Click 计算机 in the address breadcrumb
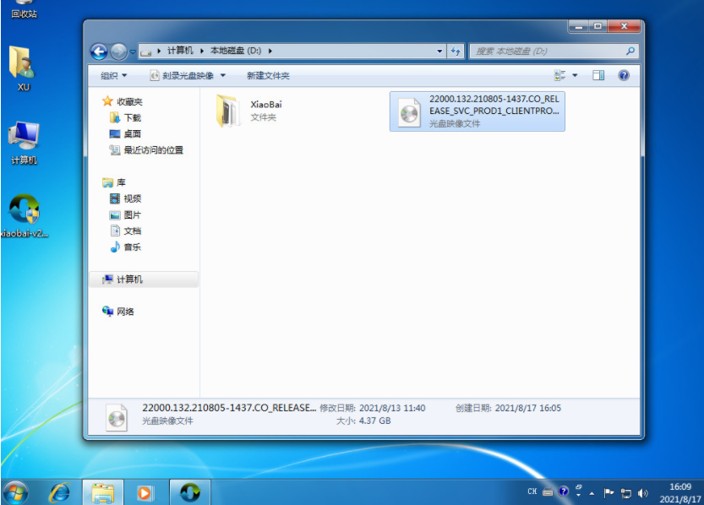 (179, 51)
